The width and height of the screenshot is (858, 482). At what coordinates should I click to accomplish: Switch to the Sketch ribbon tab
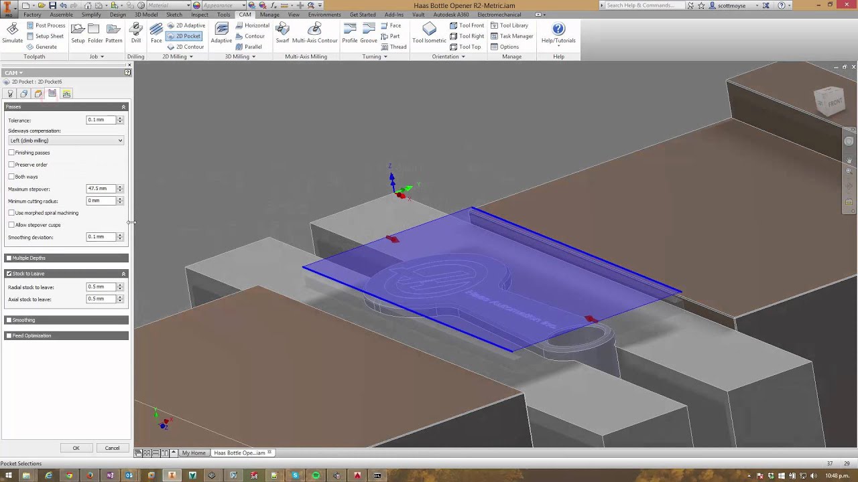pyautogui.click(x=174, y=15)
